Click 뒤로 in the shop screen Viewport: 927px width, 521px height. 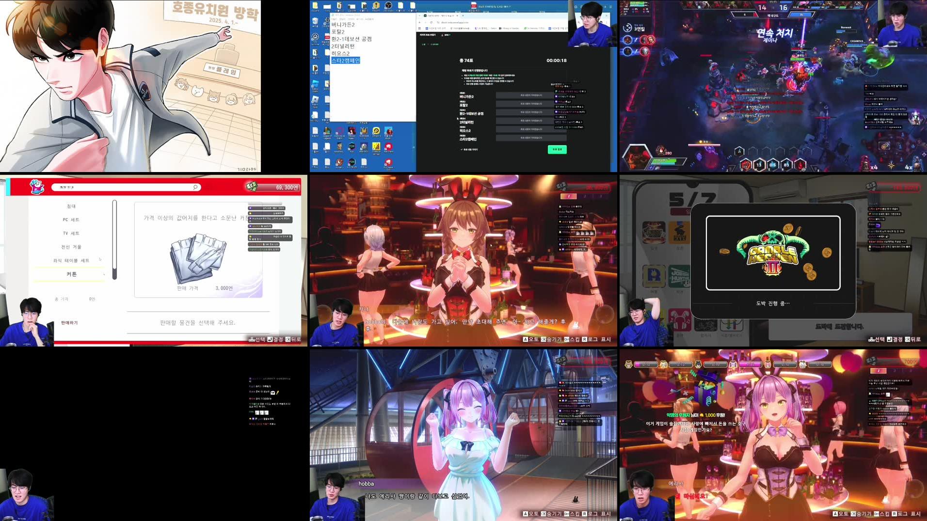(293, 339)
